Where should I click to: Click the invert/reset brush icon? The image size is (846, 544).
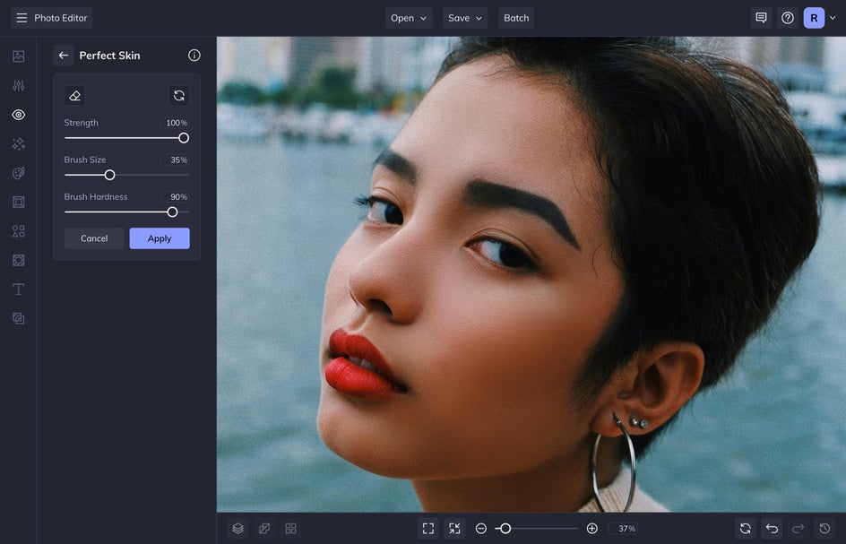(x=179, y=96)
